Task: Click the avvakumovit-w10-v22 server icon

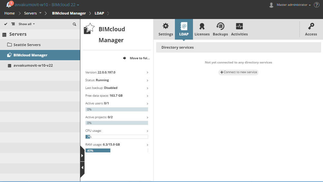Action: coord(9,66)
